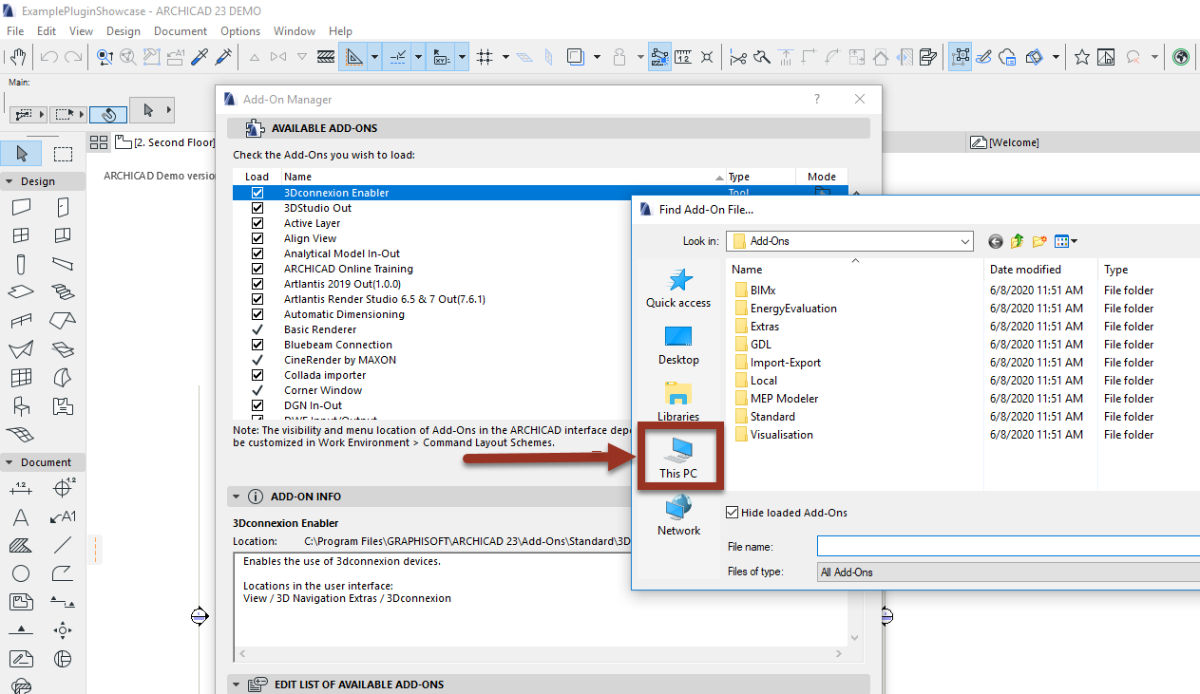The height and width of the screenshot is (694, 1200).
Task: Select the Arrow tool in the toolbox
Action: [x=21, y=154]
